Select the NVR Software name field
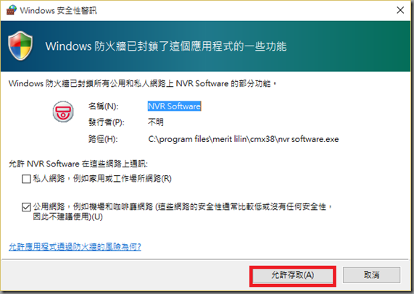This screenshot has height=294, width=414. tap(174, 106)
